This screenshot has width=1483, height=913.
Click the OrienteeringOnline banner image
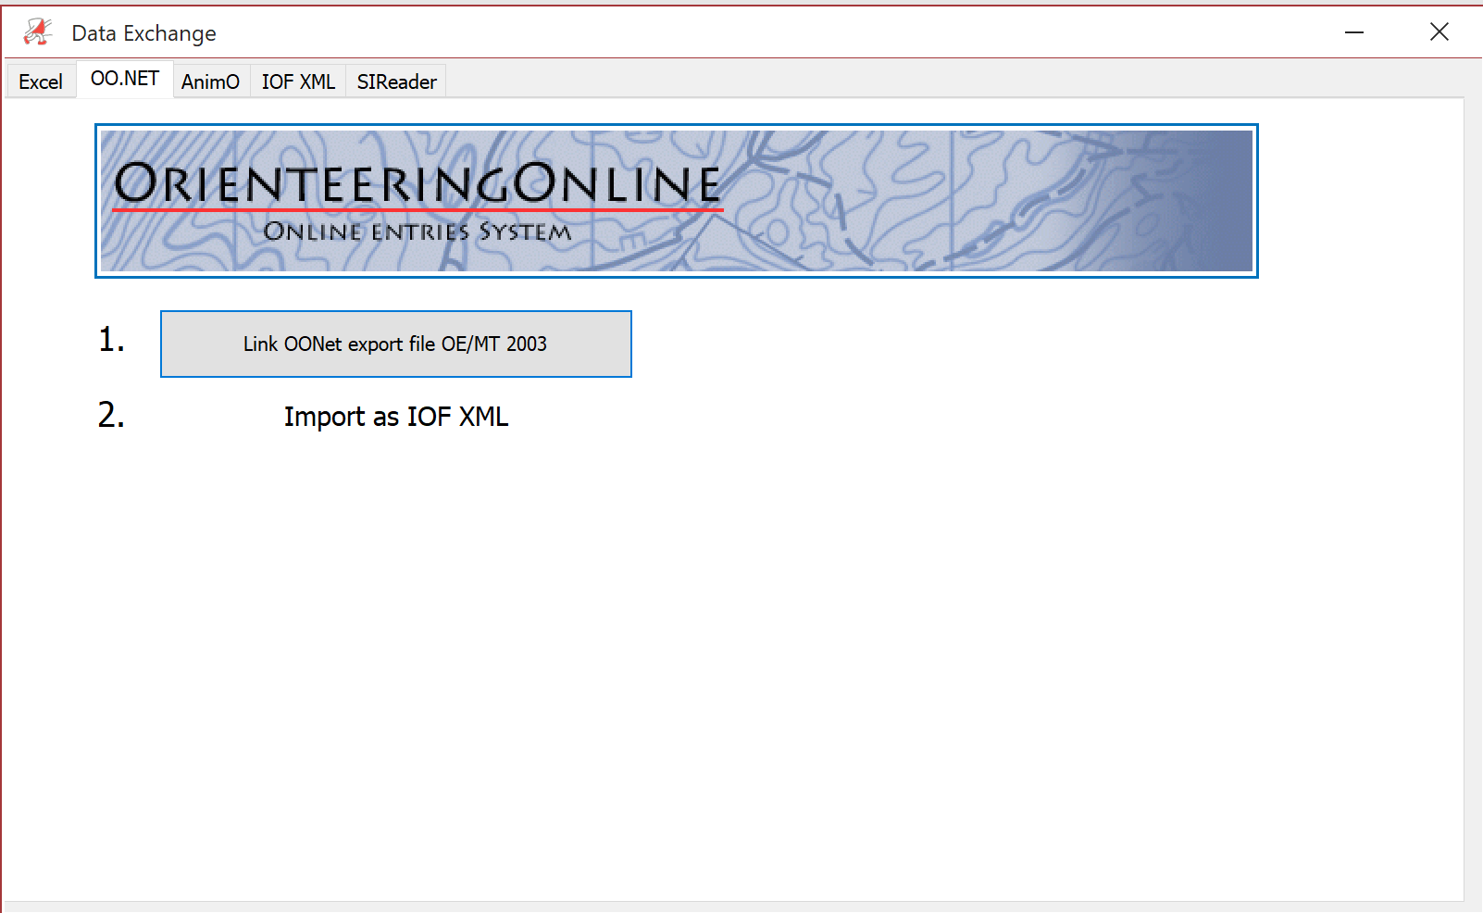[x=677, y=201]
